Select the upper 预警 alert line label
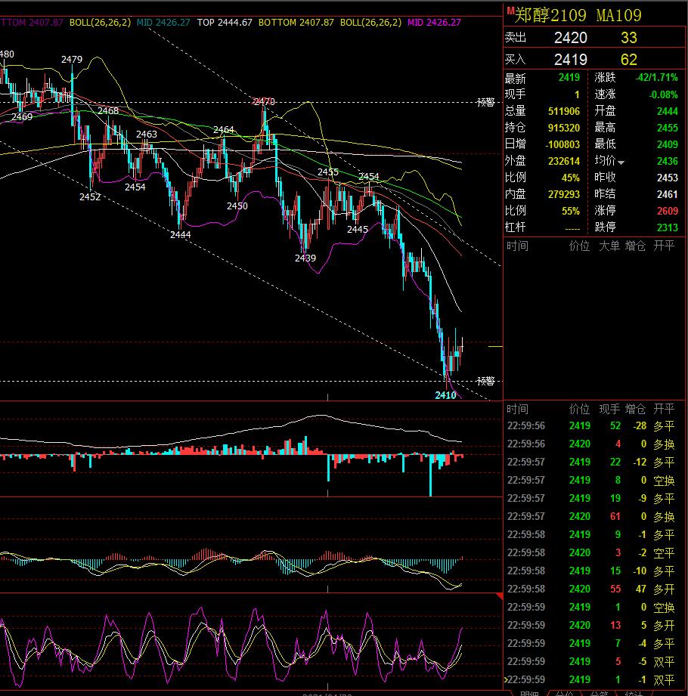 tap(485, 103)
